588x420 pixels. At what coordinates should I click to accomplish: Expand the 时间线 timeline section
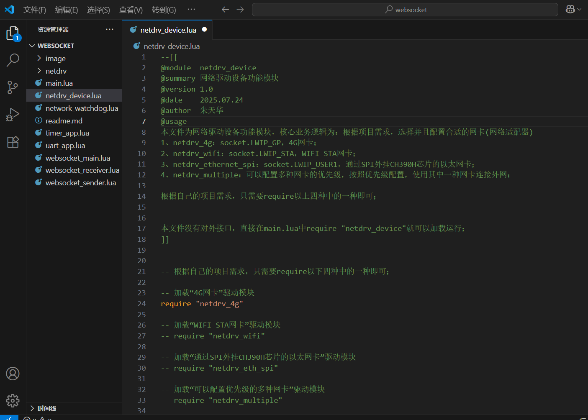click(74, 408)
